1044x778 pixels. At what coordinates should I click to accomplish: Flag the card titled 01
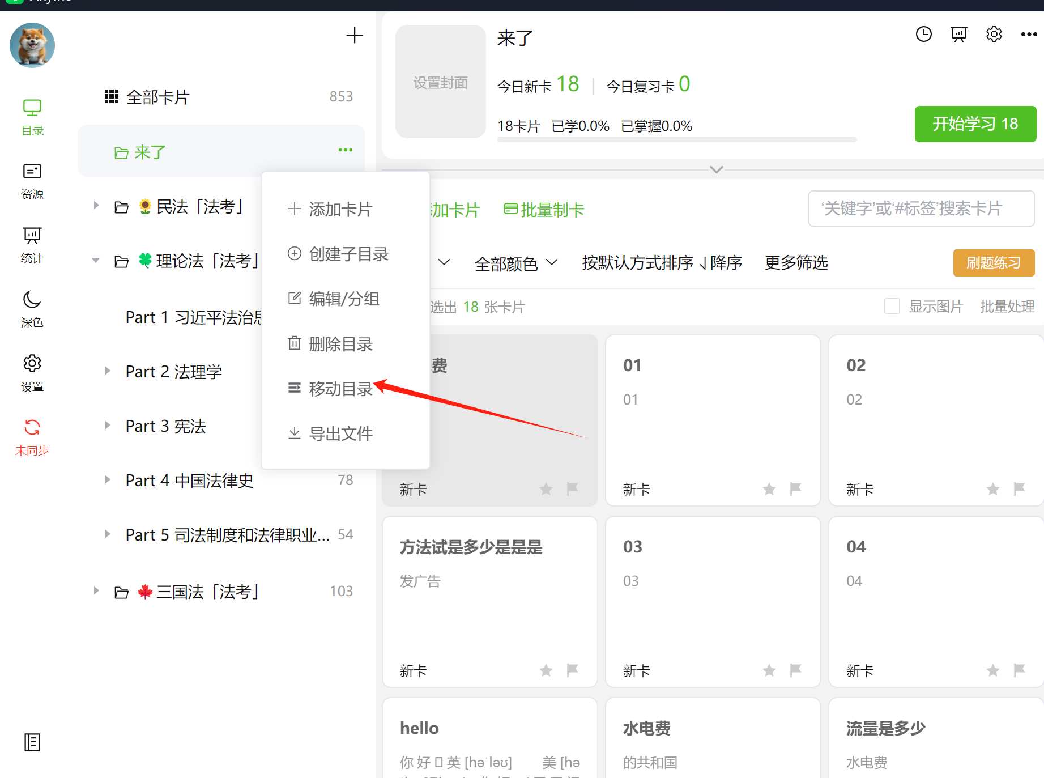(x=796, y=489)
